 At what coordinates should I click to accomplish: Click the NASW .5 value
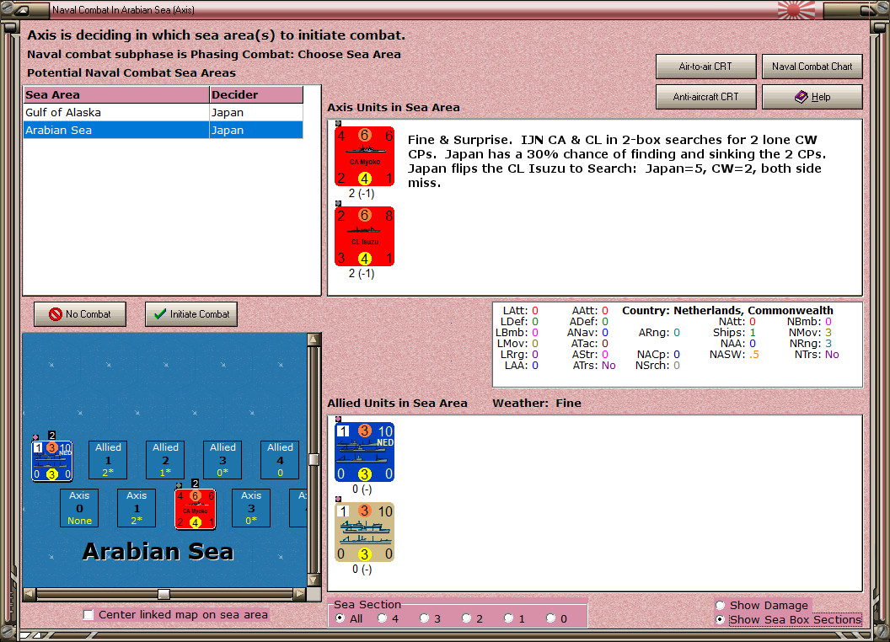[x=753, y=355]
